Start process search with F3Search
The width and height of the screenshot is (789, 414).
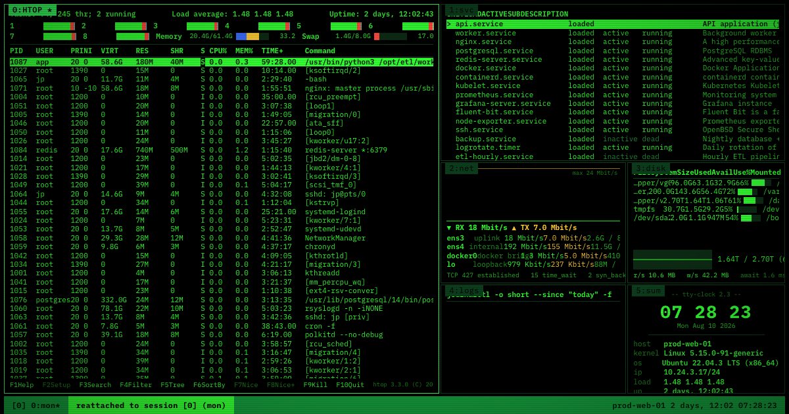click(95, 385)
